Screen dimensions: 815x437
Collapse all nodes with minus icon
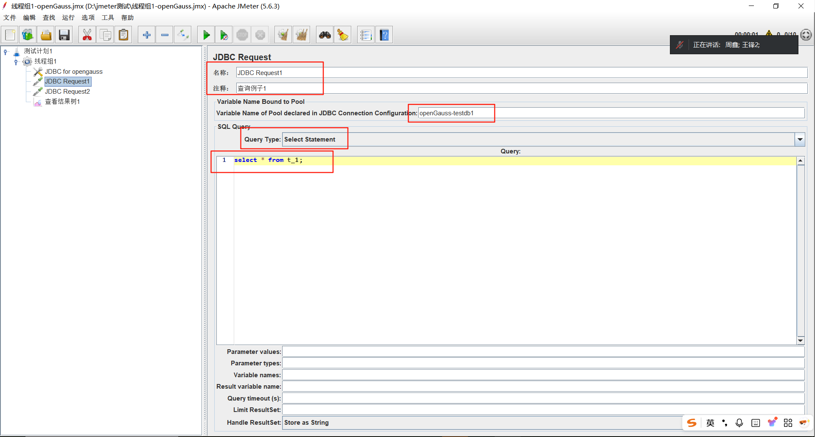click(165, 35)
